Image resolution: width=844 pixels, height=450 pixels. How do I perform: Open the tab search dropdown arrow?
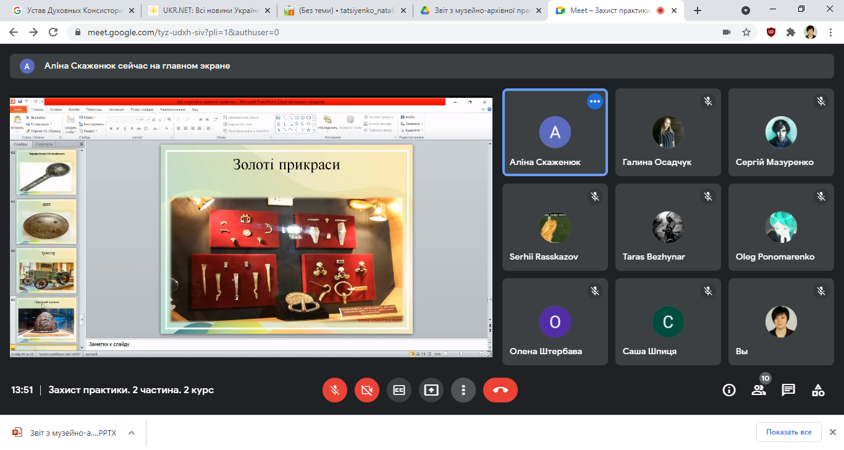click(746, 11)
